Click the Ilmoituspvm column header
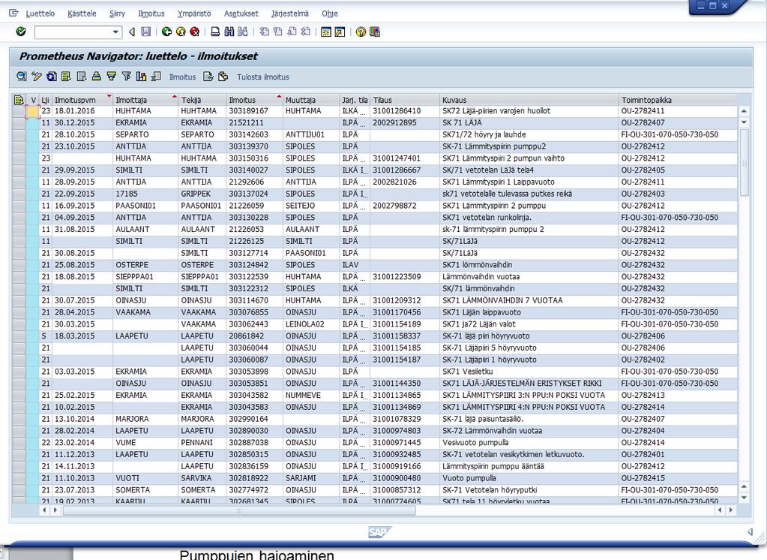This screenshot has height=560, width=767. (x=82, y=100)
